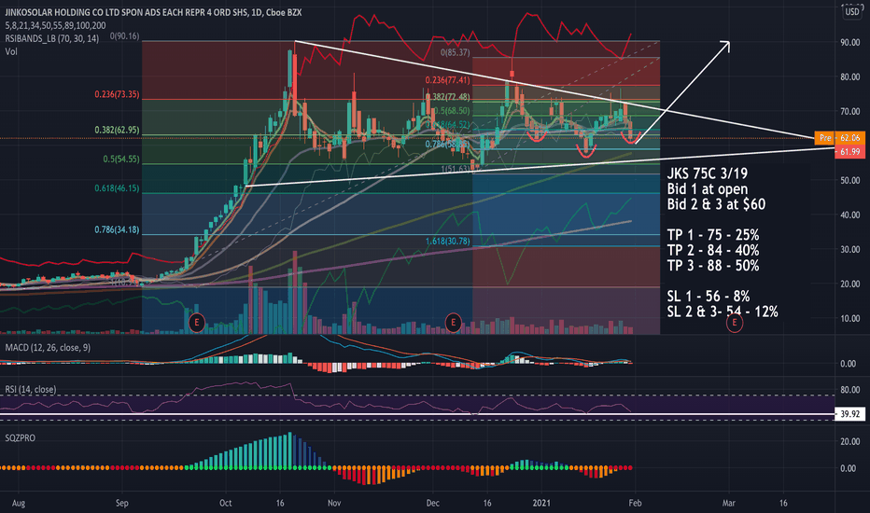This screenshot has width=870, height=513.
Task: Click the JINKOSOLAR HOLDING symbol title
Action: pos(153,12)
